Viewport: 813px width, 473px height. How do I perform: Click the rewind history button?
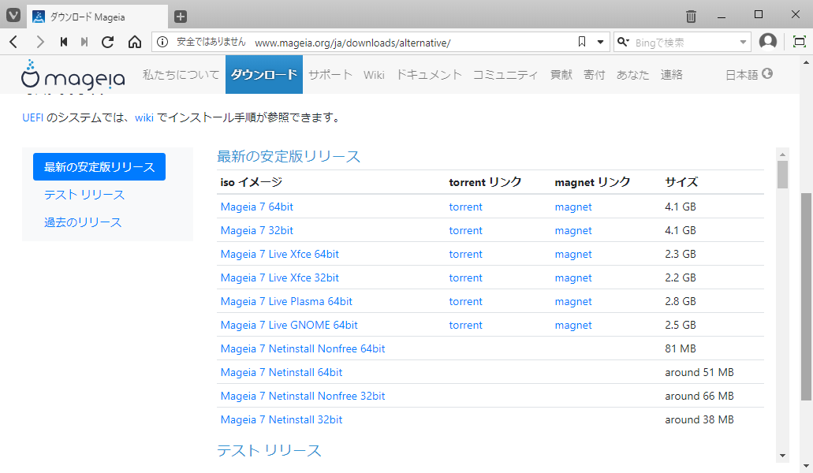coord(64,42)
